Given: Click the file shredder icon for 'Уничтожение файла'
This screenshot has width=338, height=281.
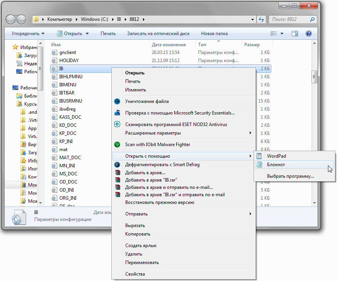Looking at the screenshot, I should (x=118, y=101).
